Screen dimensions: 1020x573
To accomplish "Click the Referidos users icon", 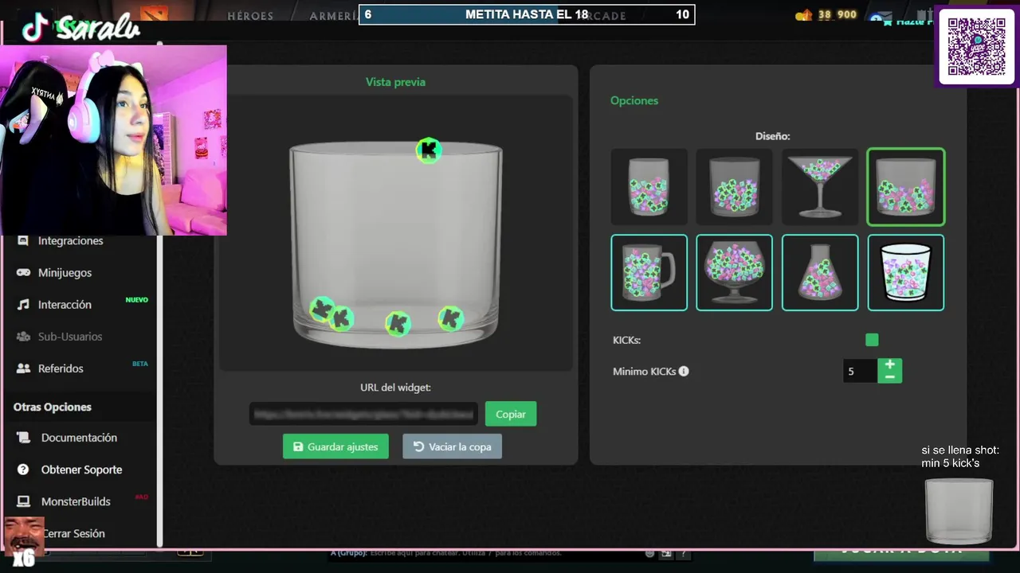I will (23, 368).
